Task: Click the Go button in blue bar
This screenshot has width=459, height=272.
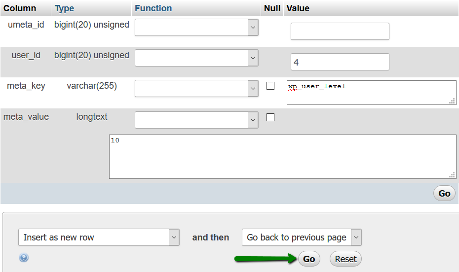Action: point(444,194)
